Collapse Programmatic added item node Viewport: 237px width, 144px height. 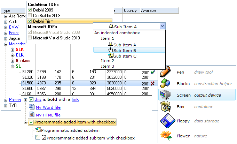(x=25, y=122)
